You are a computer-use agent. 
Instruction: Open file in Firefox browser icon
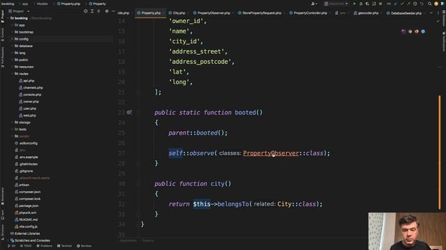tap(417, 31)
